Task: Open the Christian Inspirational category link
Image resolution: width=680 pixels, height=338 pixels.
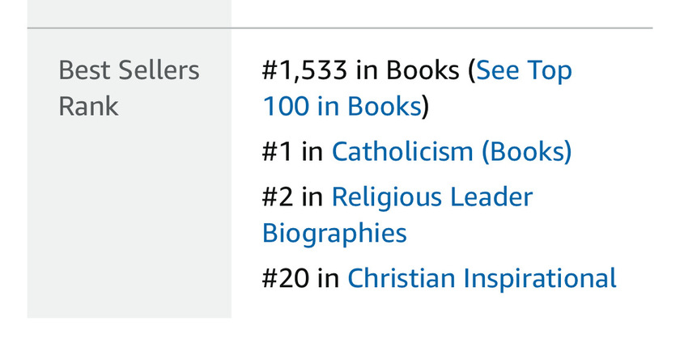Action: pos(482,278)
